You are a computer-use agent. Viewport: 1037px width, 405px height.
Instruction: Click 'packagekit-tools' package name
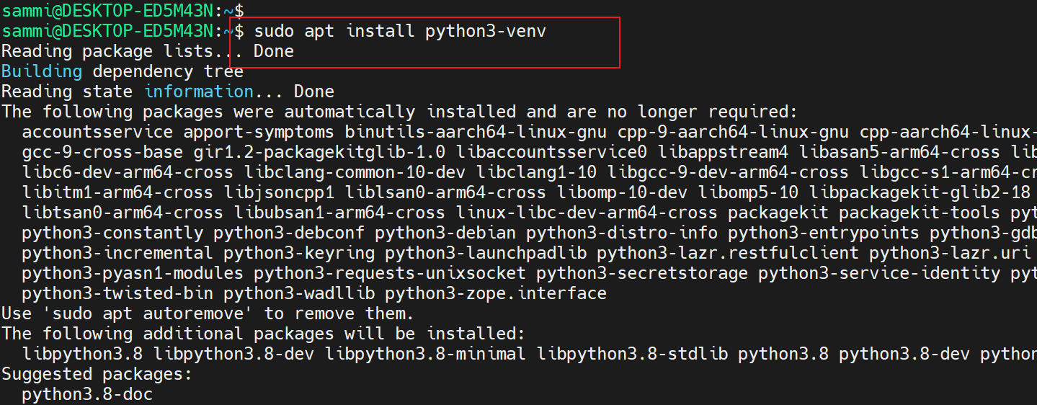click(x=920, y=213)
